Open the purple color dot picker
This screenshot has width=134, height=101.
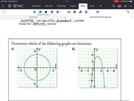pos(46,12)
